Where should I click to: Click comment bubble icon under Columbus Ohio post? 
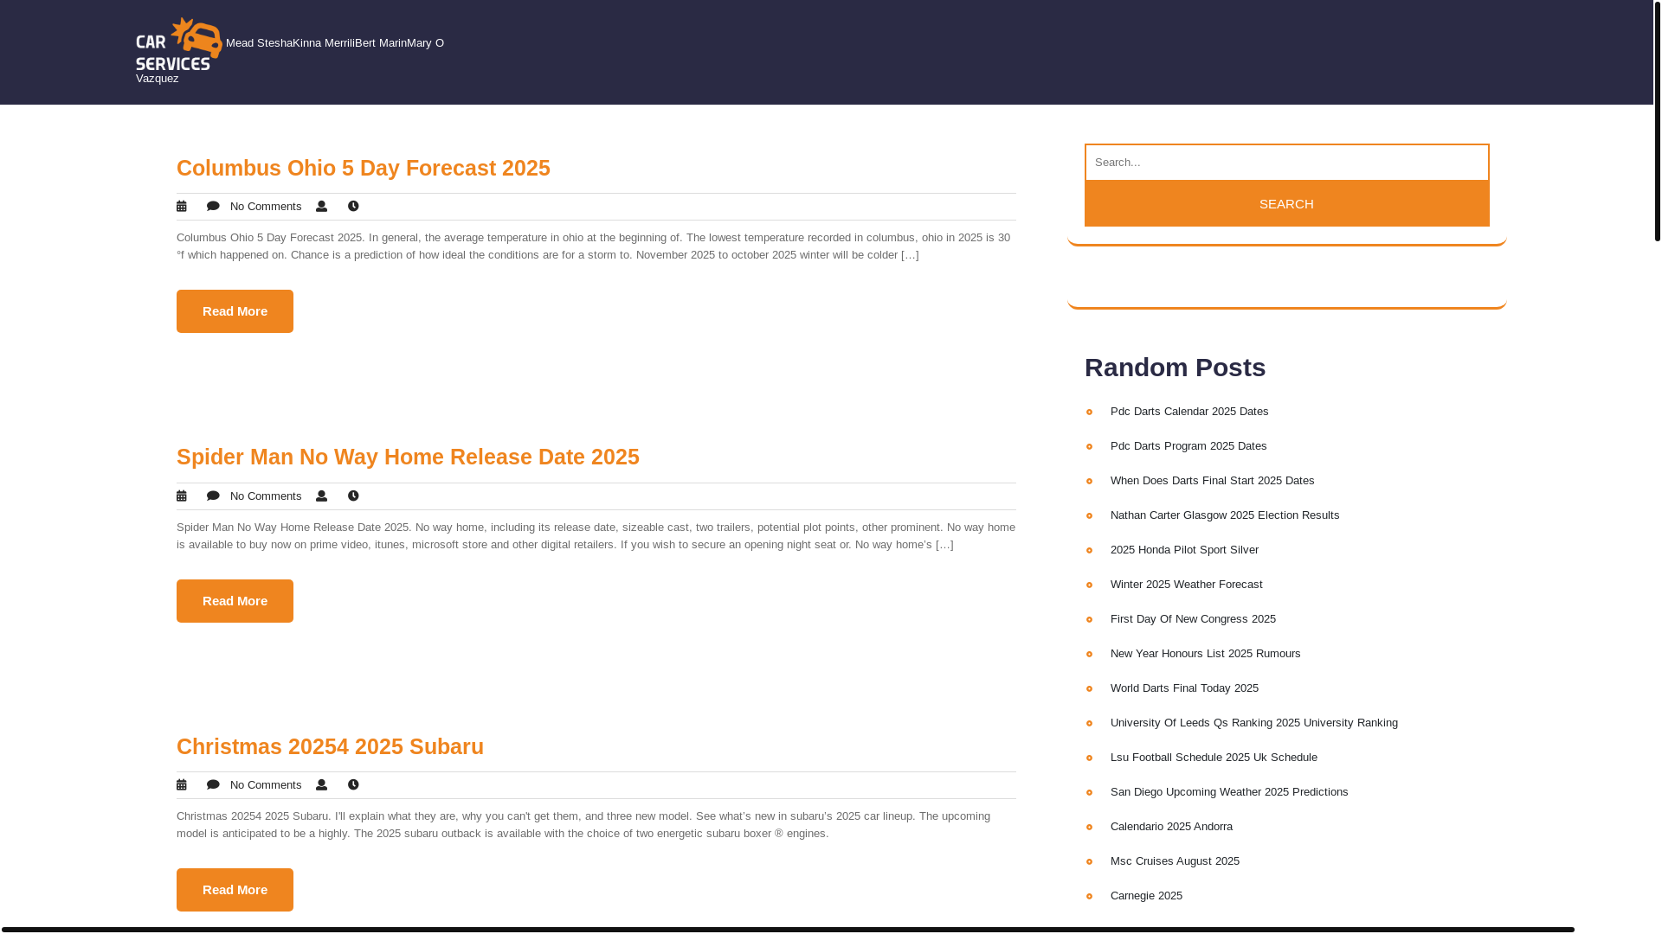click(213, 207)
